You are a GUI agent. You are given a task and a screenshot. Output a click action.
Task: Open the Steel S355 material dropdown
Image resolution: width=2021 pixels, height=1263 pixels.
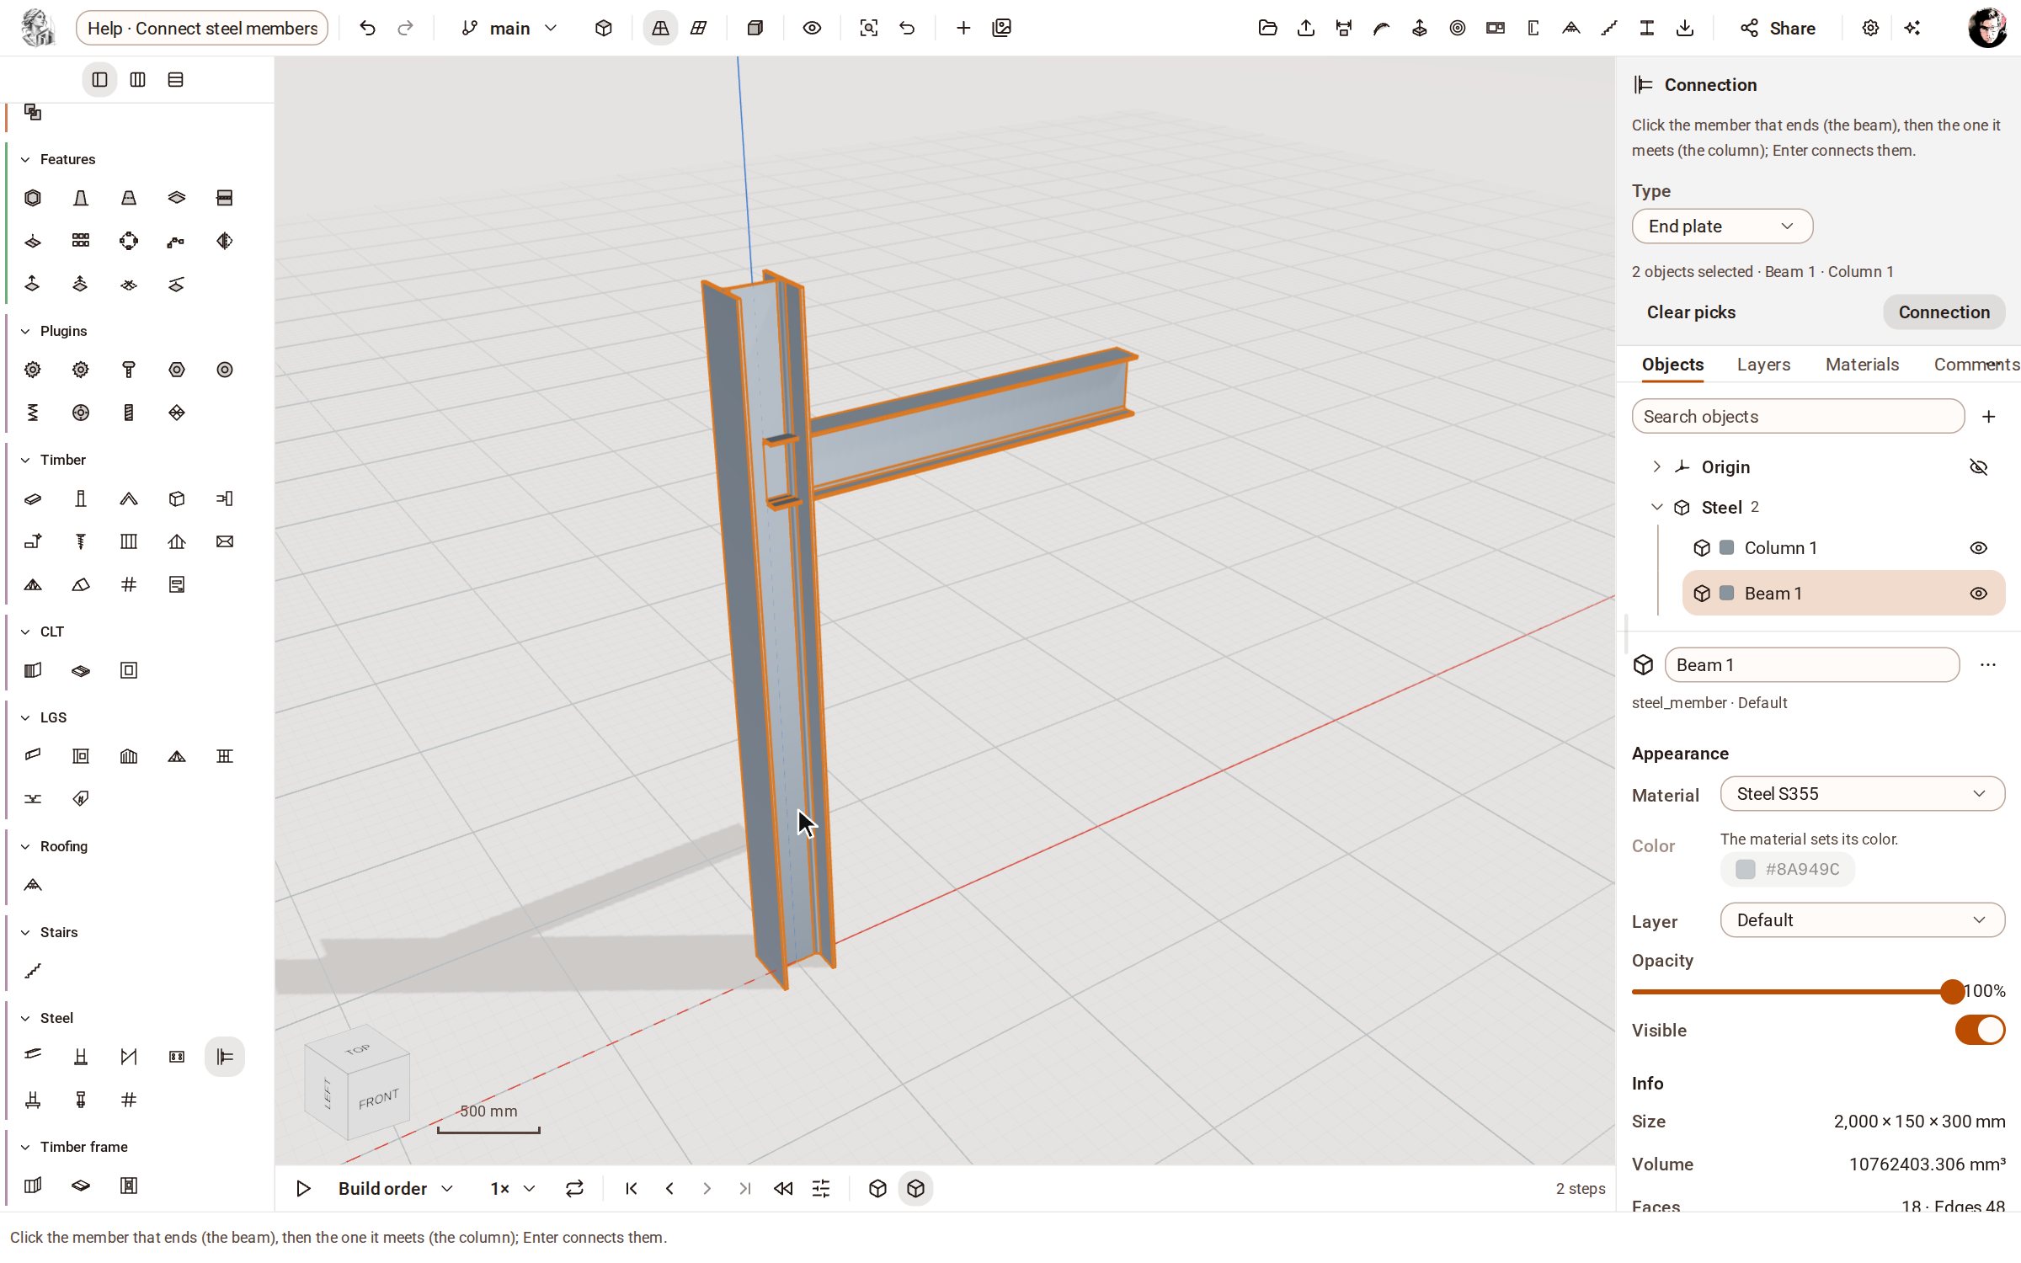1862,793
